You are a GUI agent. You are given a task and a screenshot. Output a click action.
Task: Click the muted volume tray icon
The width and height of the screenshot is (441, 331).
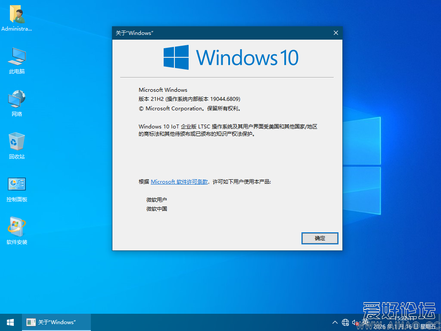tap(355, 322)
